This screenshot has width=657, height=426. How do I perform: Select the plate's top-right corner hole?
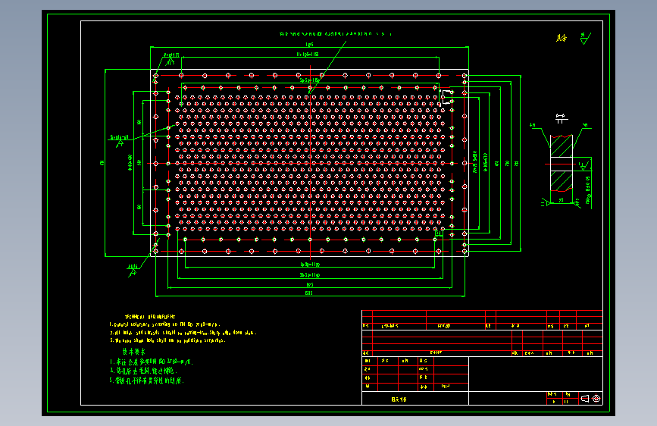point(465,76)
